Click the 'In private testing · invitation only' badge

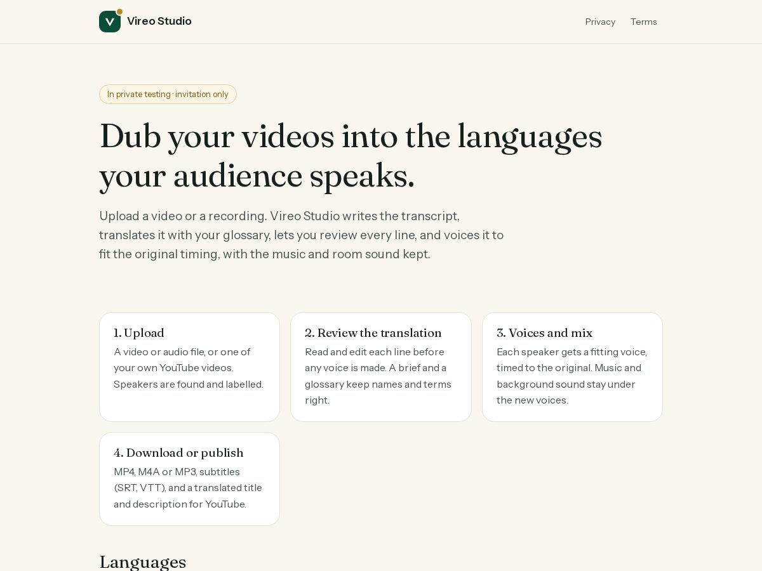point(168,94)
